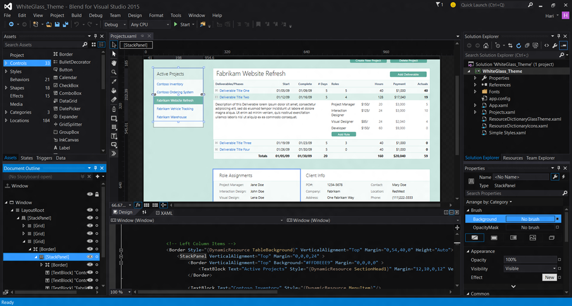Select the Pan hand tool
Image resolution: width=572 pixels, height=306 pixels.
[114, 63]
